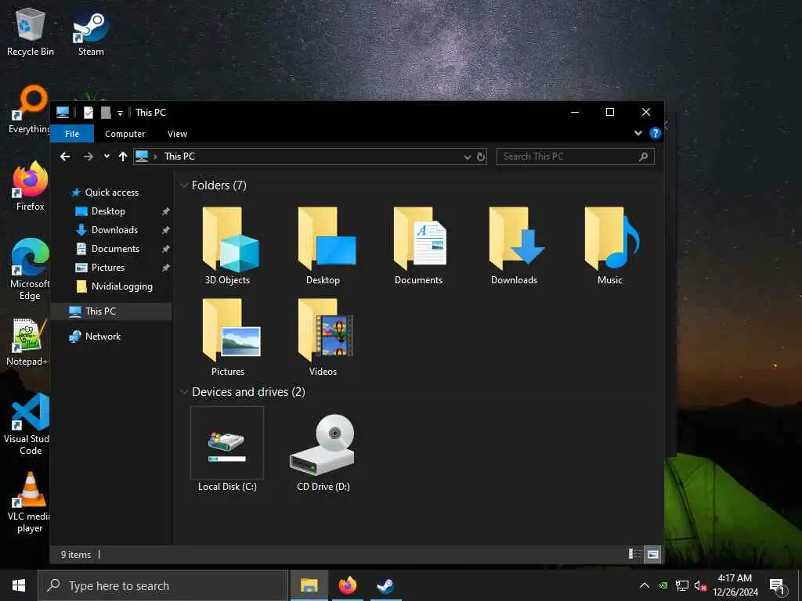Select Desktop in the navigation pane
Screen dimensions: 802x601
(108, 211)
